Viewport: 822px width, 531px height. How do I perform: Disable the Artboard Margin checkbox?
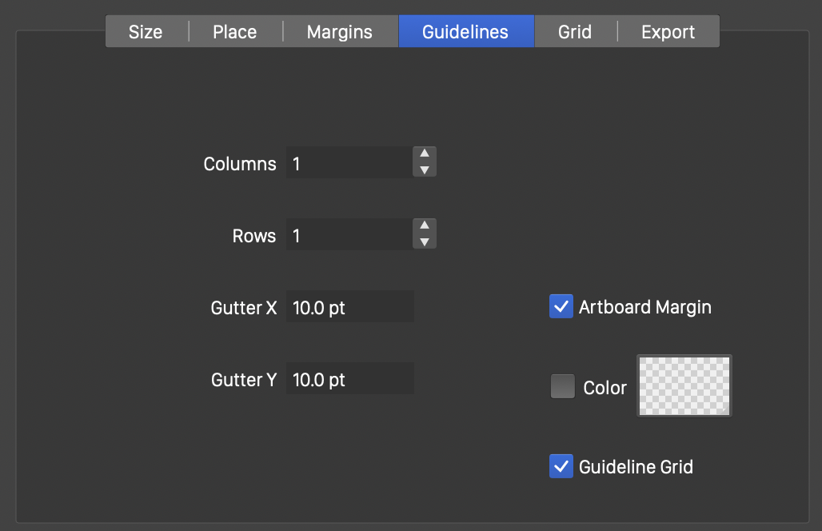[561, 306]
